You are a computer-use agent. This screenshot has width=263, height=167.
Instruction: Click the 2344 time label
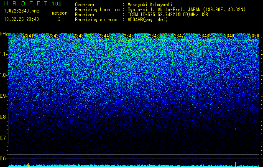coord(104,36)
